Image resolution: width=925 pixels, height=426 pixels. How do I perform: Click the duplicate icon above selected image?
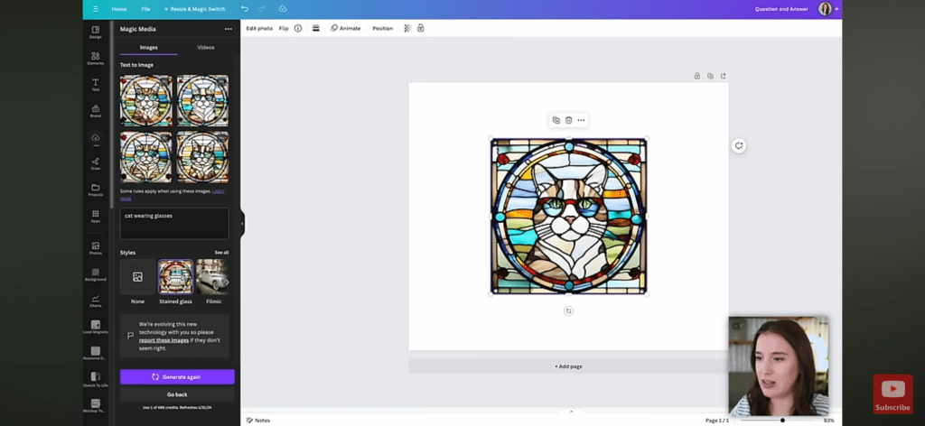(x=556, y=120)
